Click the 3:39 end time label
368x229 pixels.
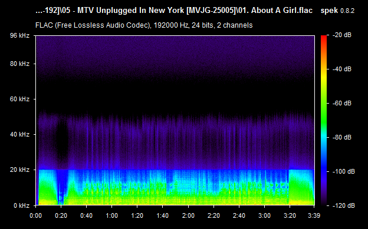click(314, 215)
